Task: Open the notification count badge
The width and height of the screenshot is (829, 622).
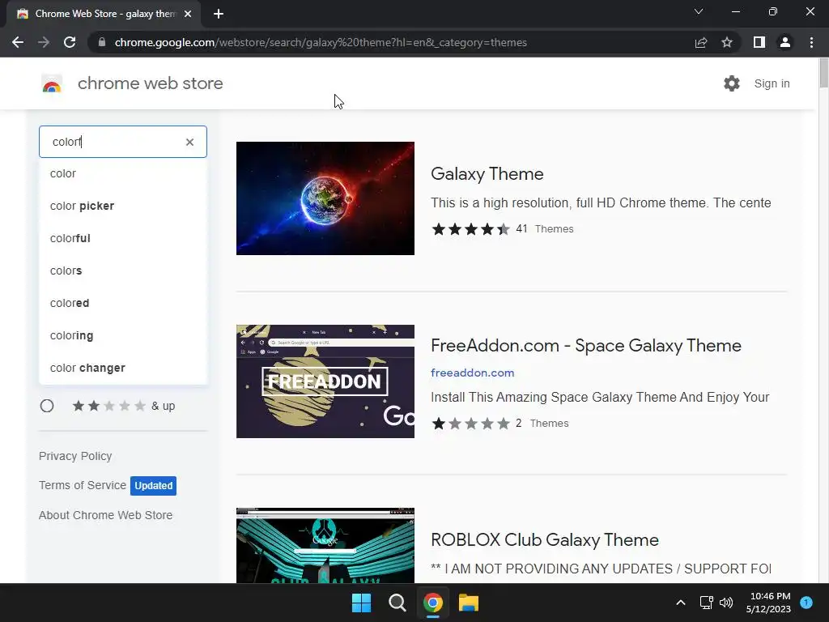Action: pyautogui.click(x=806, y=603)
